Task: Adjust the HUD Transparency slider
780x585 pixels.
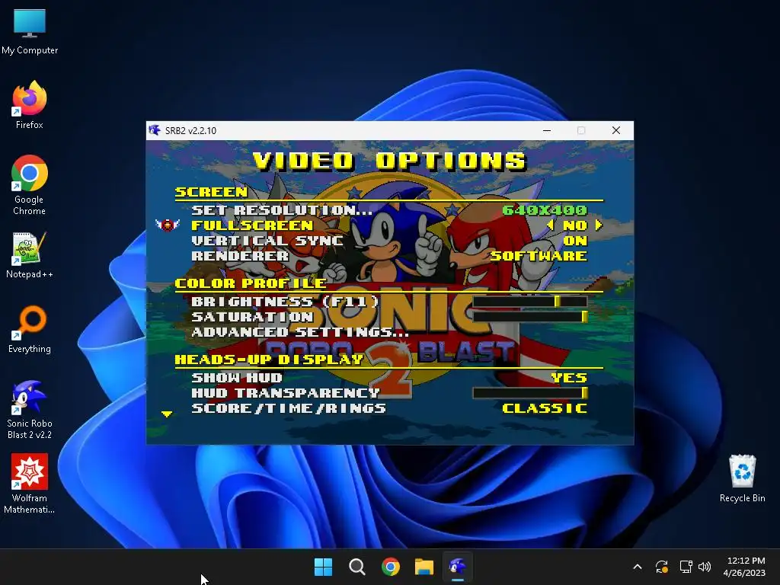Action: point(530,393)
